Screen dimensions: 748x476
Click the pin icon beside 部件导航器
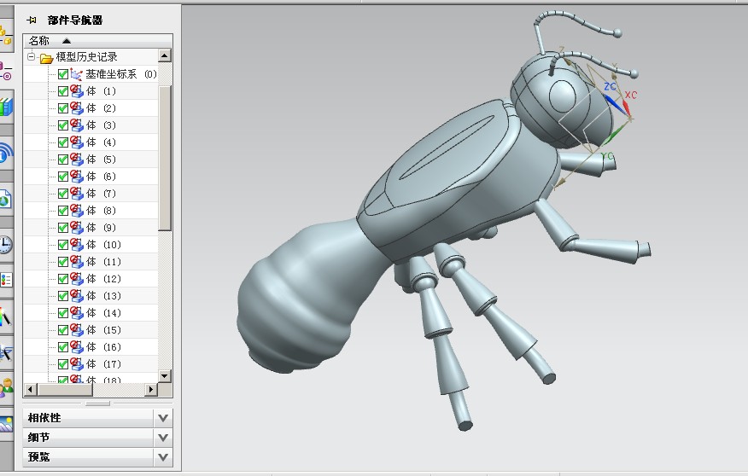pyautogui.click(x=32, y=20)
